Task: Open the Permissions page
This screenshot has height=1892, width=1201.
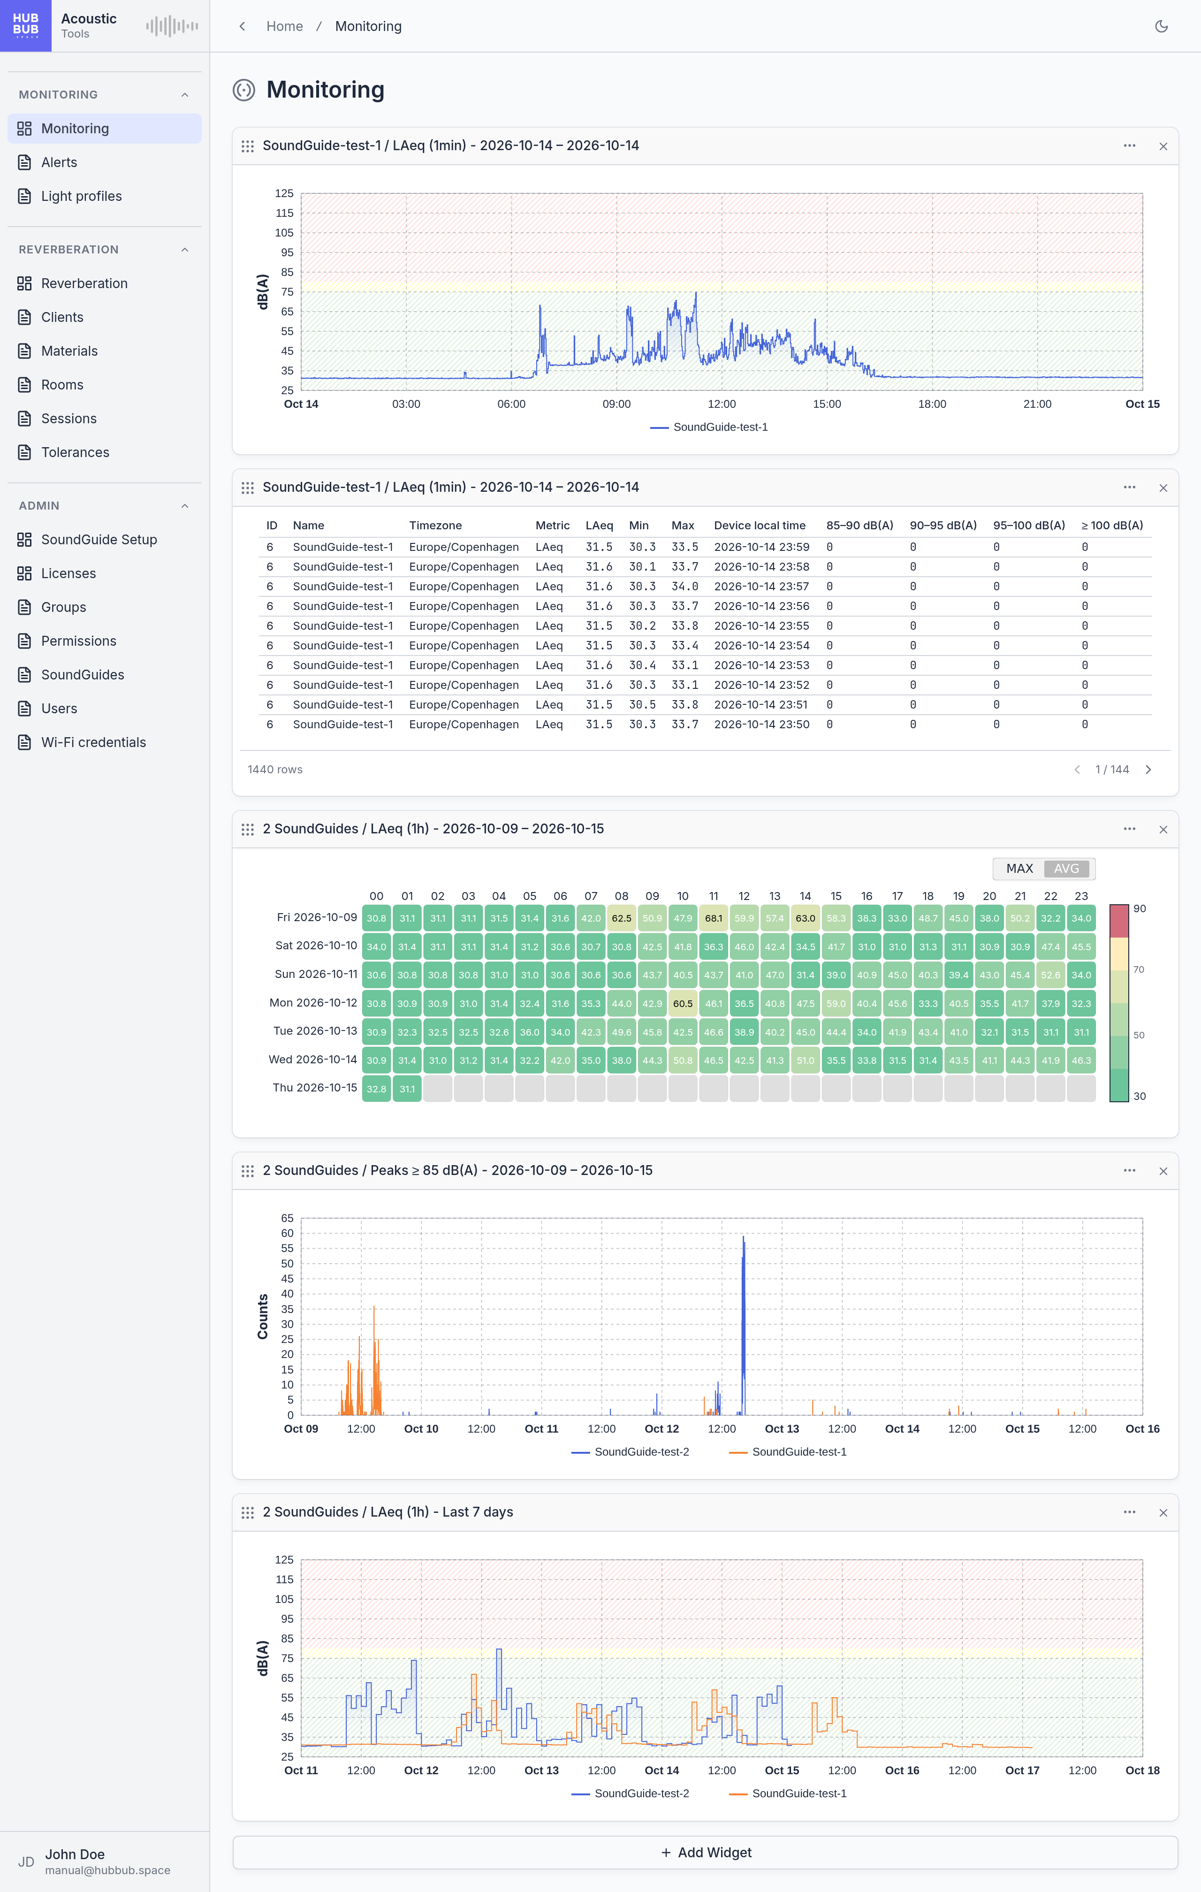Action: 105,641
